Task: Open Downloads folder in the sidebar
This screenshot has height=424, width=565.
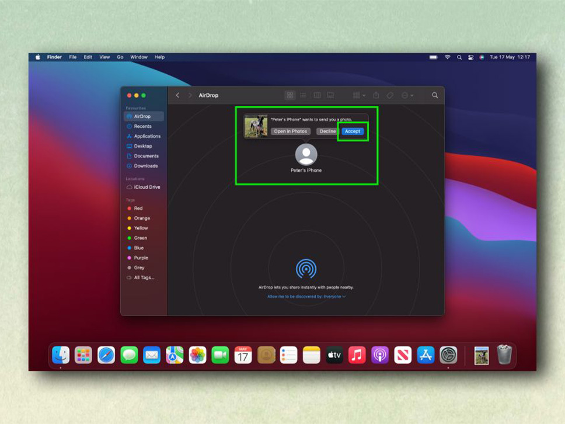Action: pos(144,166)
